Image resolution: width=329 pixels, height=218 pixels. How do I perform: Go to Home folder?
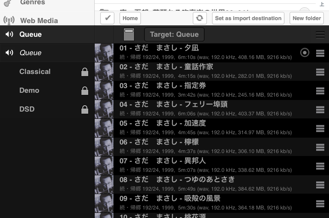[x=130, y=18]
